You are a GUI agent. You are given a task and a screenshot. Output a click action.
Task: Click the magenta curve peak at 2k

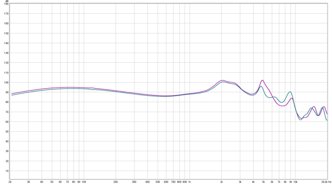coord(222,80)
